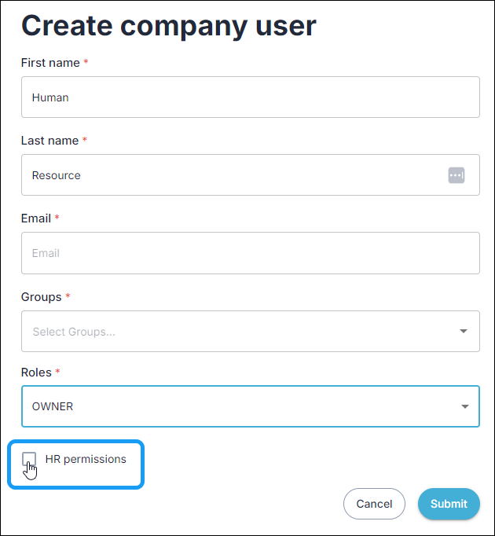
Task: Focus the First name field containing Human
Action: coord(251,97)
